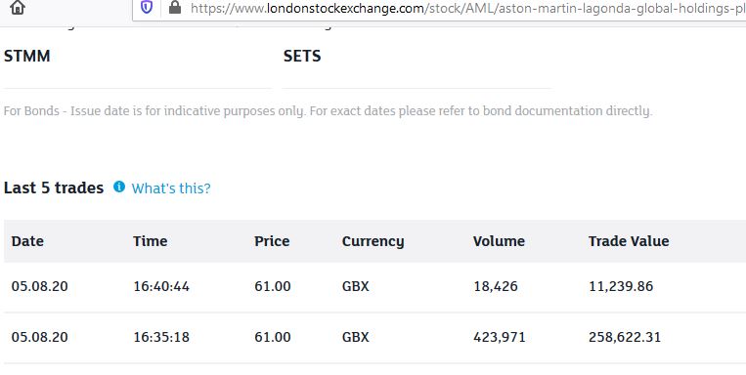Click the Volume column header
The height and width of the screenshot is (375, 746).
499,241
